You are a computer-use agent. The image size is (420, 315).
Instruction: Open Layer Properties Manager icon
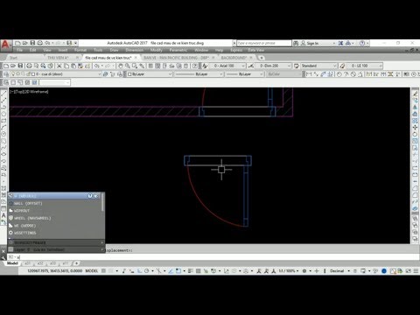(x=6, y=74)
